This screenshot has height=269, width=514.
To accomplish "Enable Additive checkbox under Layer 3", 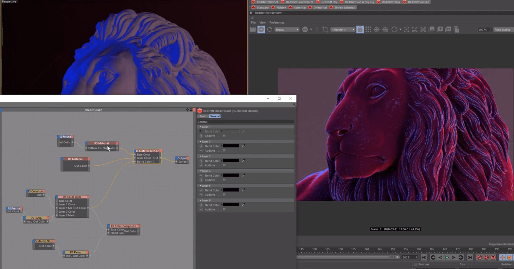I will click(x=224, y=165).
